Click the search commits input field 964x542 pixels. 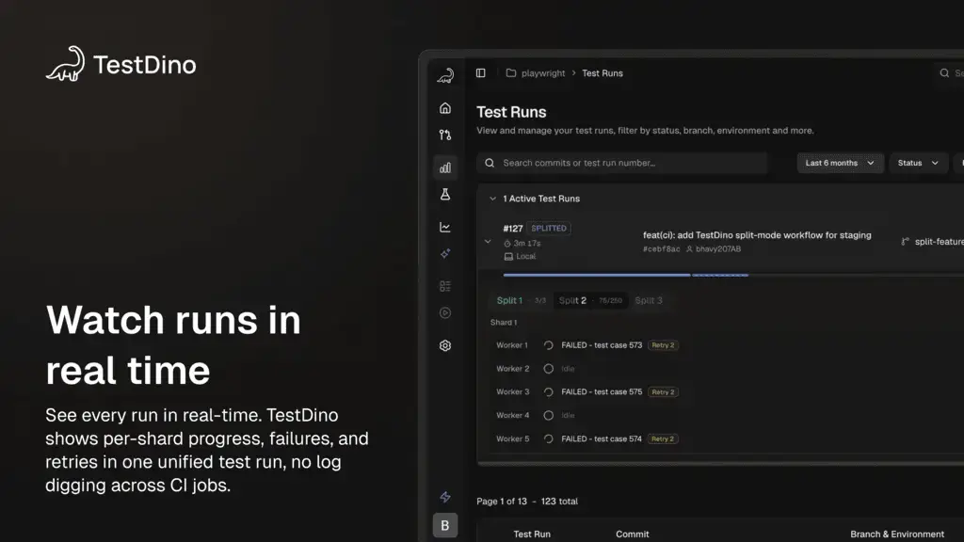click(621, 163)
